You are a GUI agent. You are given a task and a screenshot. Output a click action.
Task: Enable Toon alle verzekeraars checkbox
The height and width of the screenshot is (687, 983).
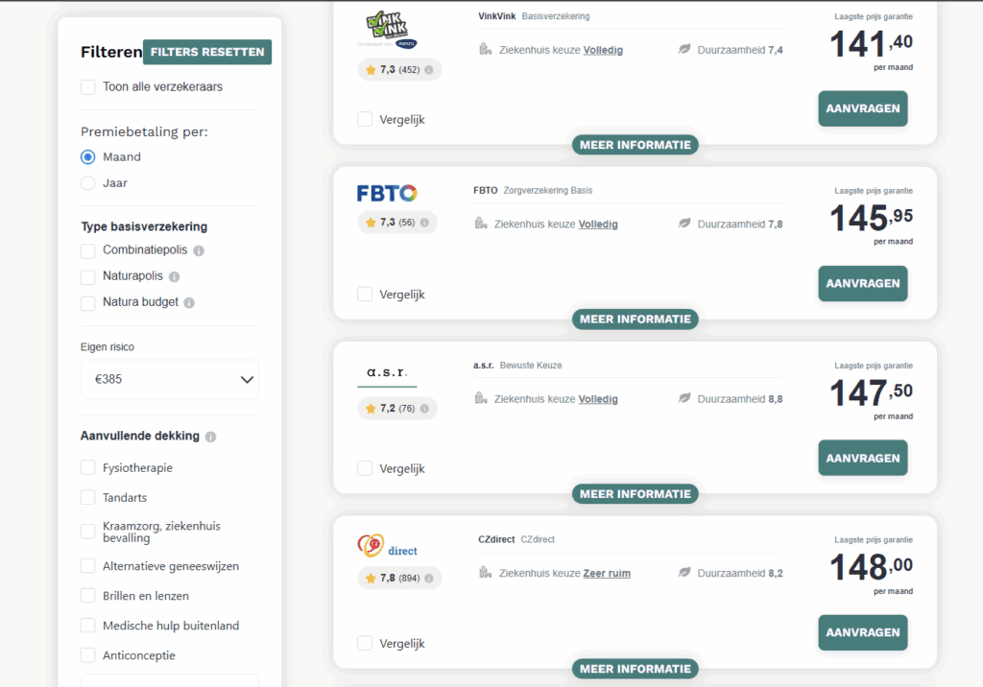click(88, 87)
